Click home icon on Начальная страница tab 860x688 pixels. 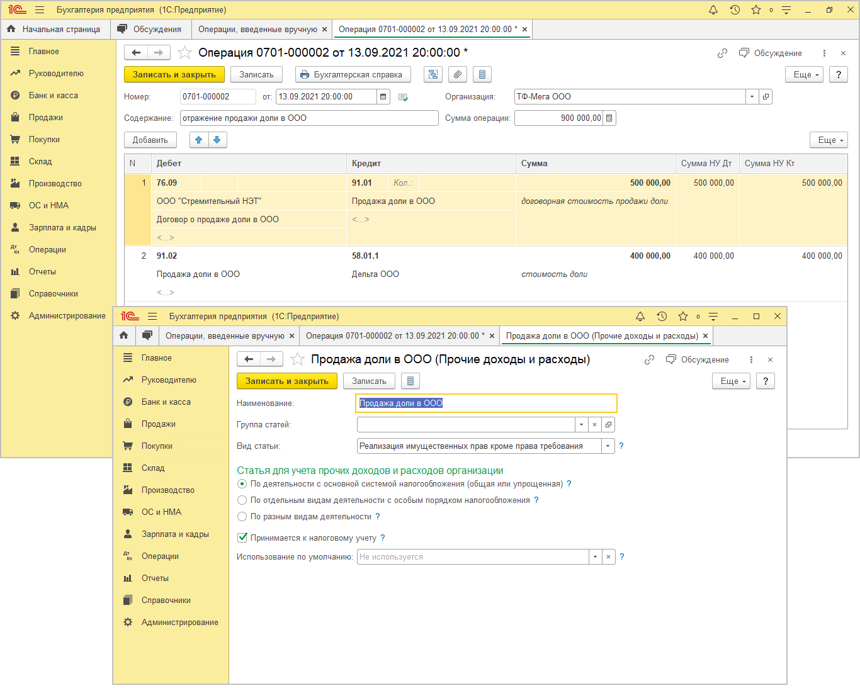(11, 29)
